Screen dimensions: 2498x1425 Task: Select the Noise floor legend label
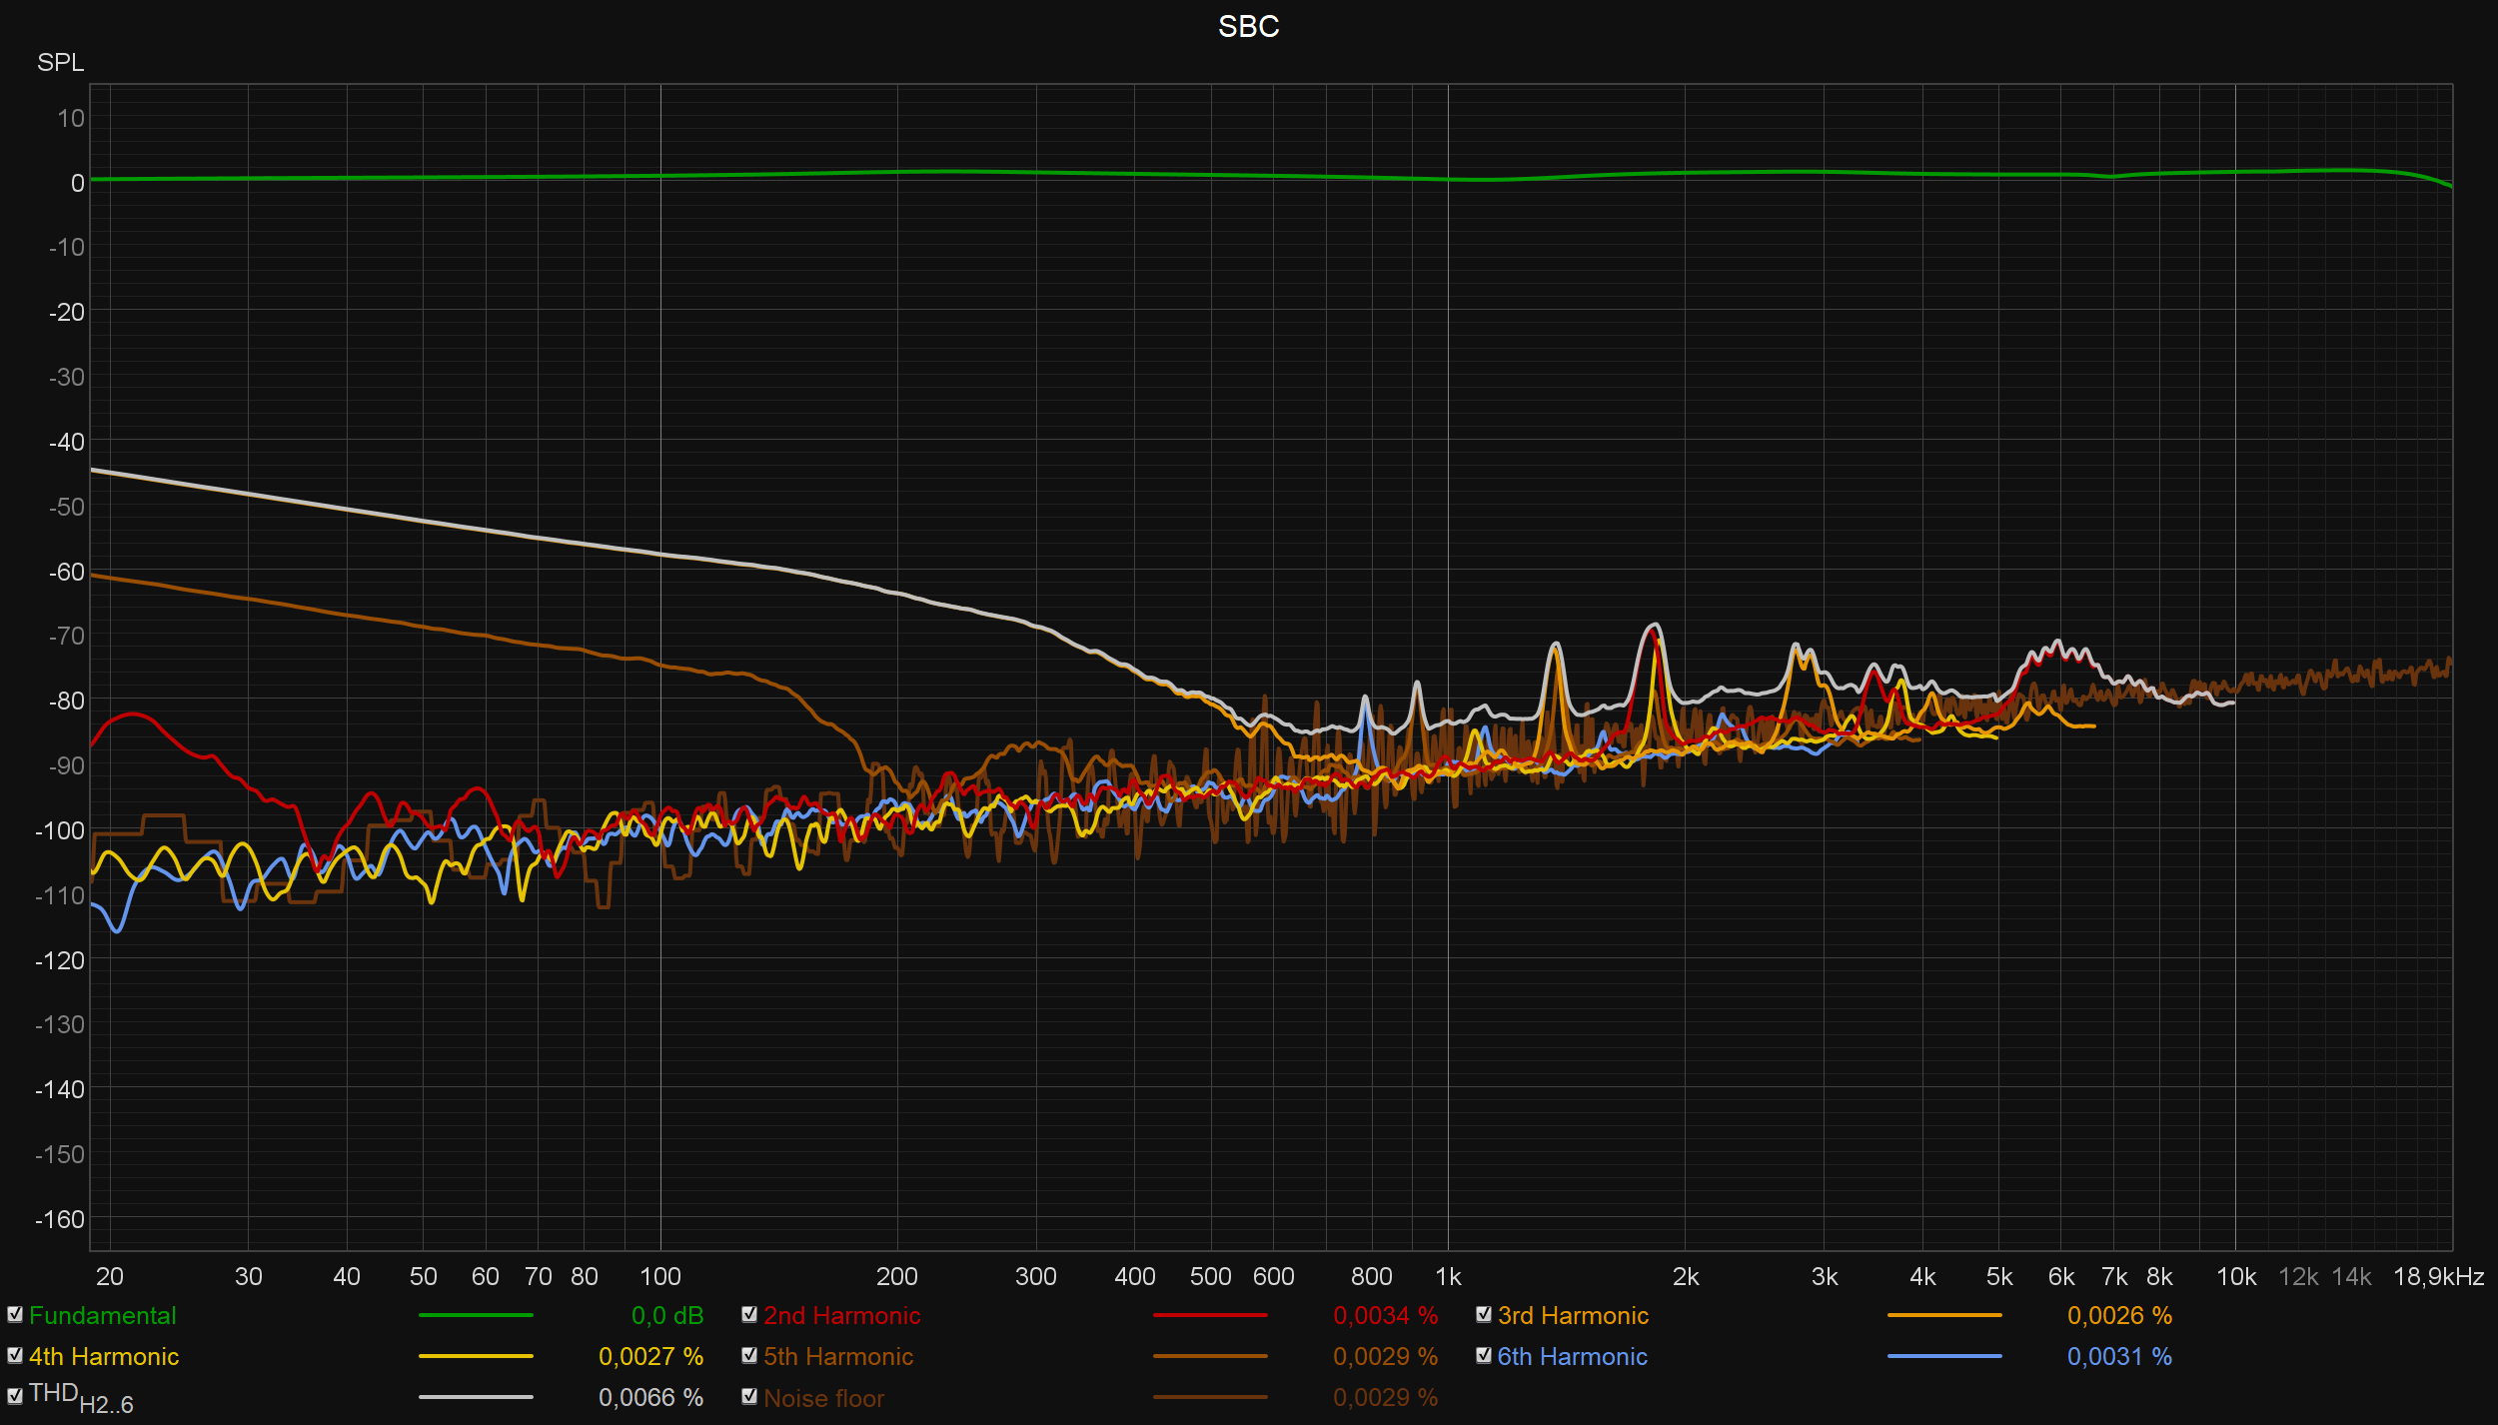pos(824,1399)
